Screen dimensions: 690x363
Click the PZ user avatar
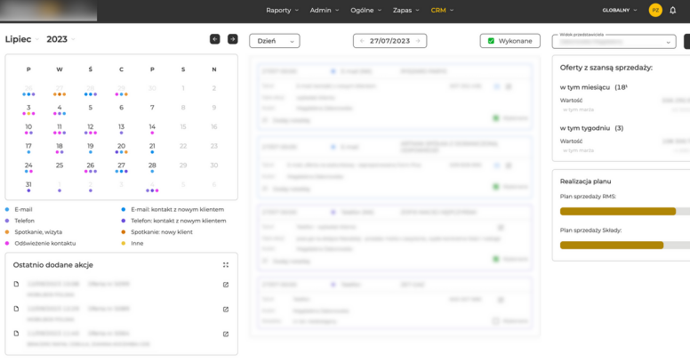(x=655, y=11)
